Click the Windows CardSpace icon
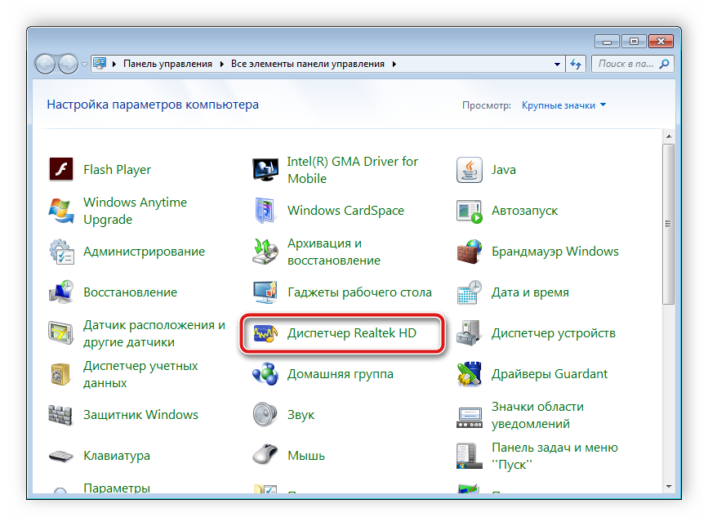This screenshot has width=708, height=526. point(266,211)
